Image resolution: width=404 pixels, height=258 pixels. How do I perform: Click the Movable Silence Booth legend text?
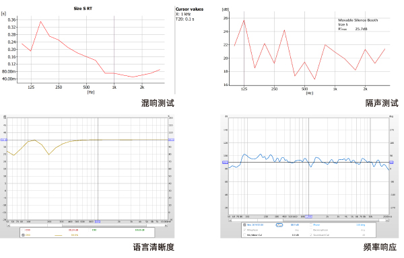(x=358, y=20)
